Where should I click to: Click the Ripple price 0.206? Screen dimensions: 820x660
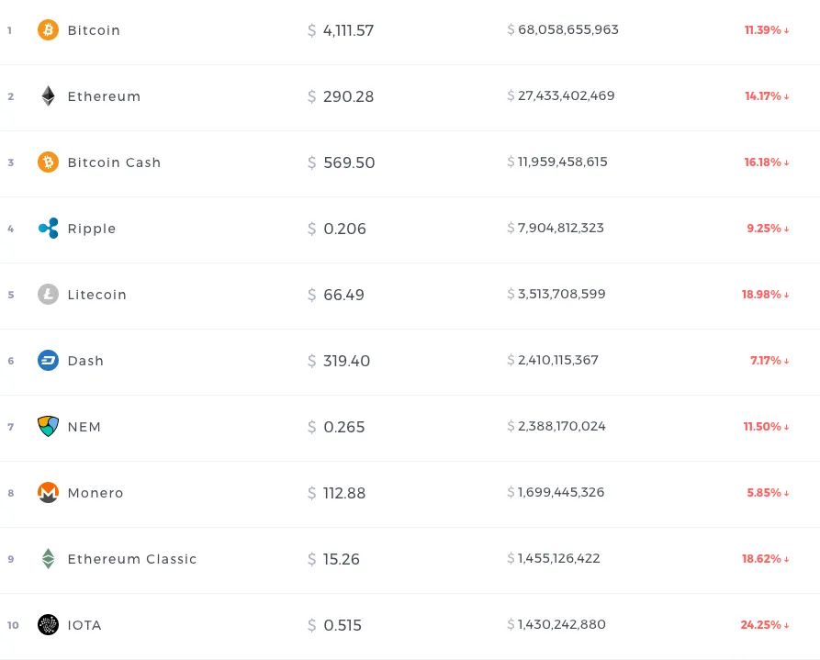tap(344, 229)
